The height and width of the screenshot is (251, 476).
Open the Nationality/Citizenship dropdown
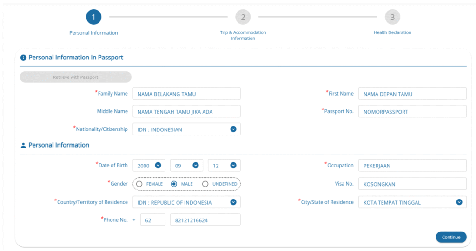[186, 129]
